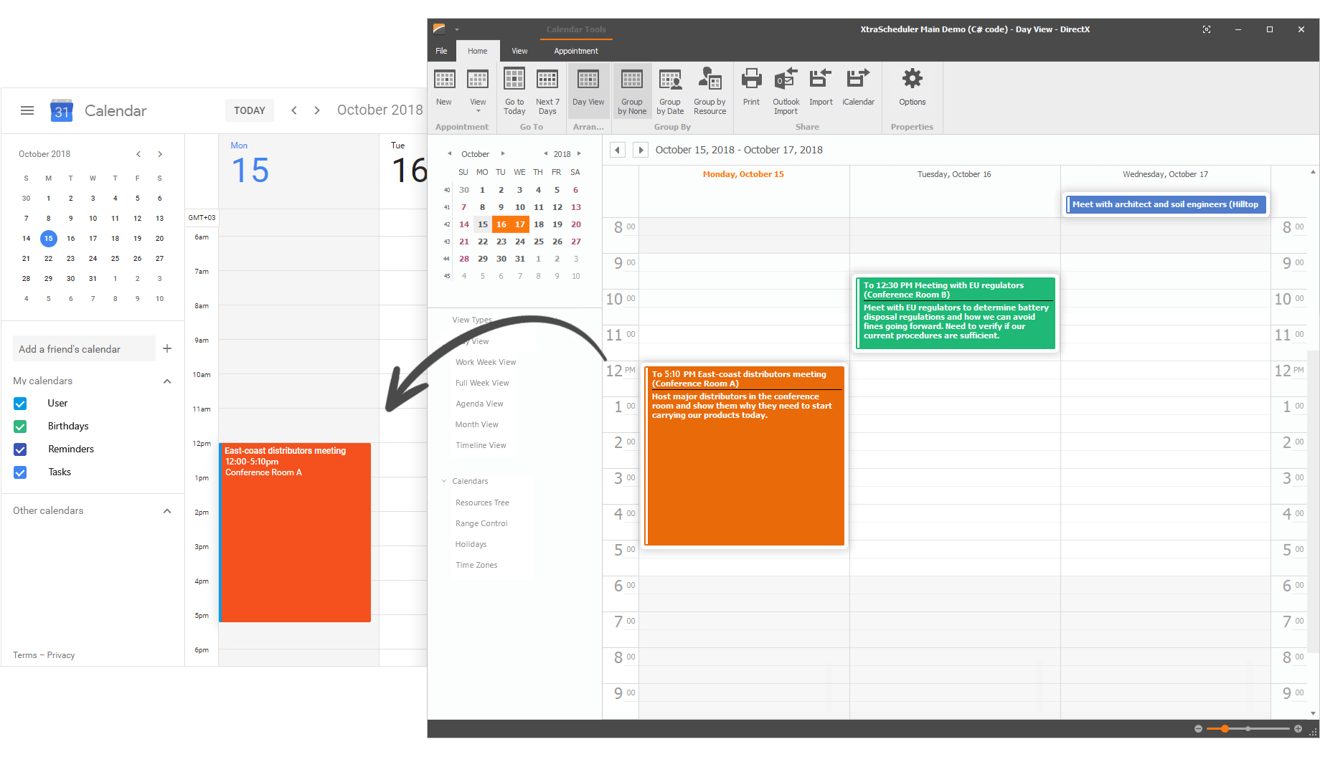Toggle the User calendar checkbox
The image size is (1320, 757).
tap(20, 404)
